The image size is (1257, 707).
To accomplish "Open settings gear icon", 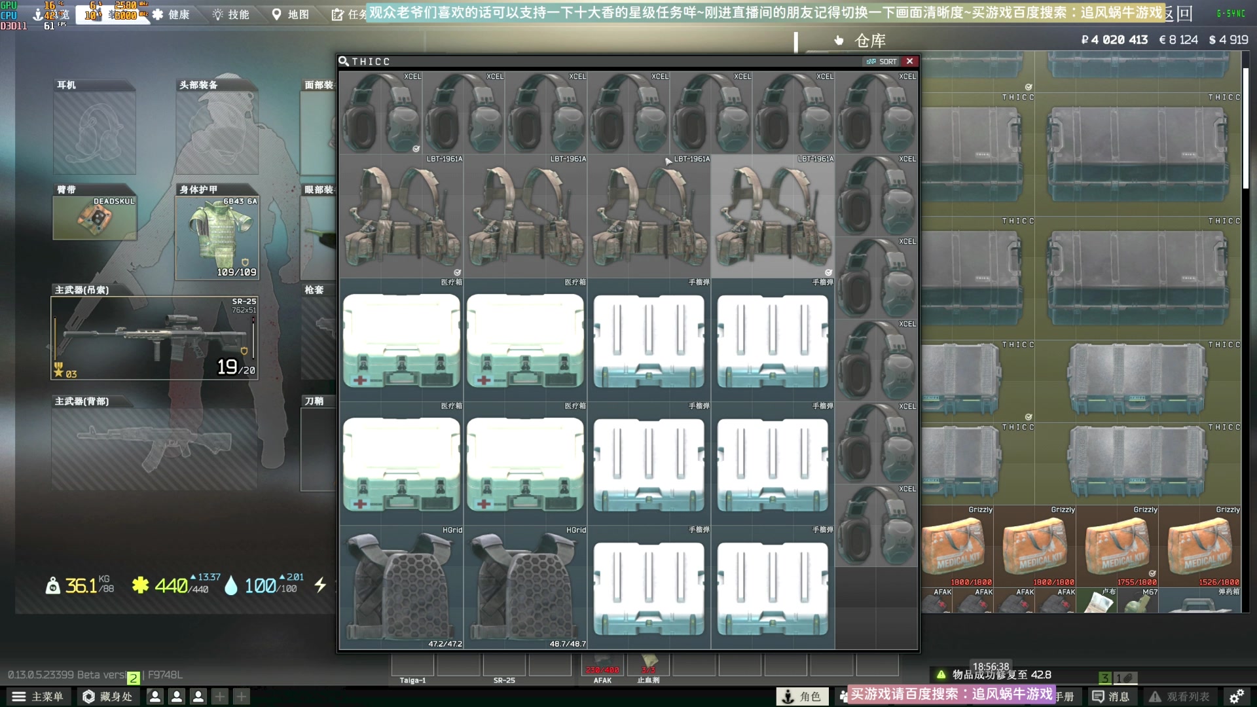I will pyautogui.click(x=1236, y=697).
